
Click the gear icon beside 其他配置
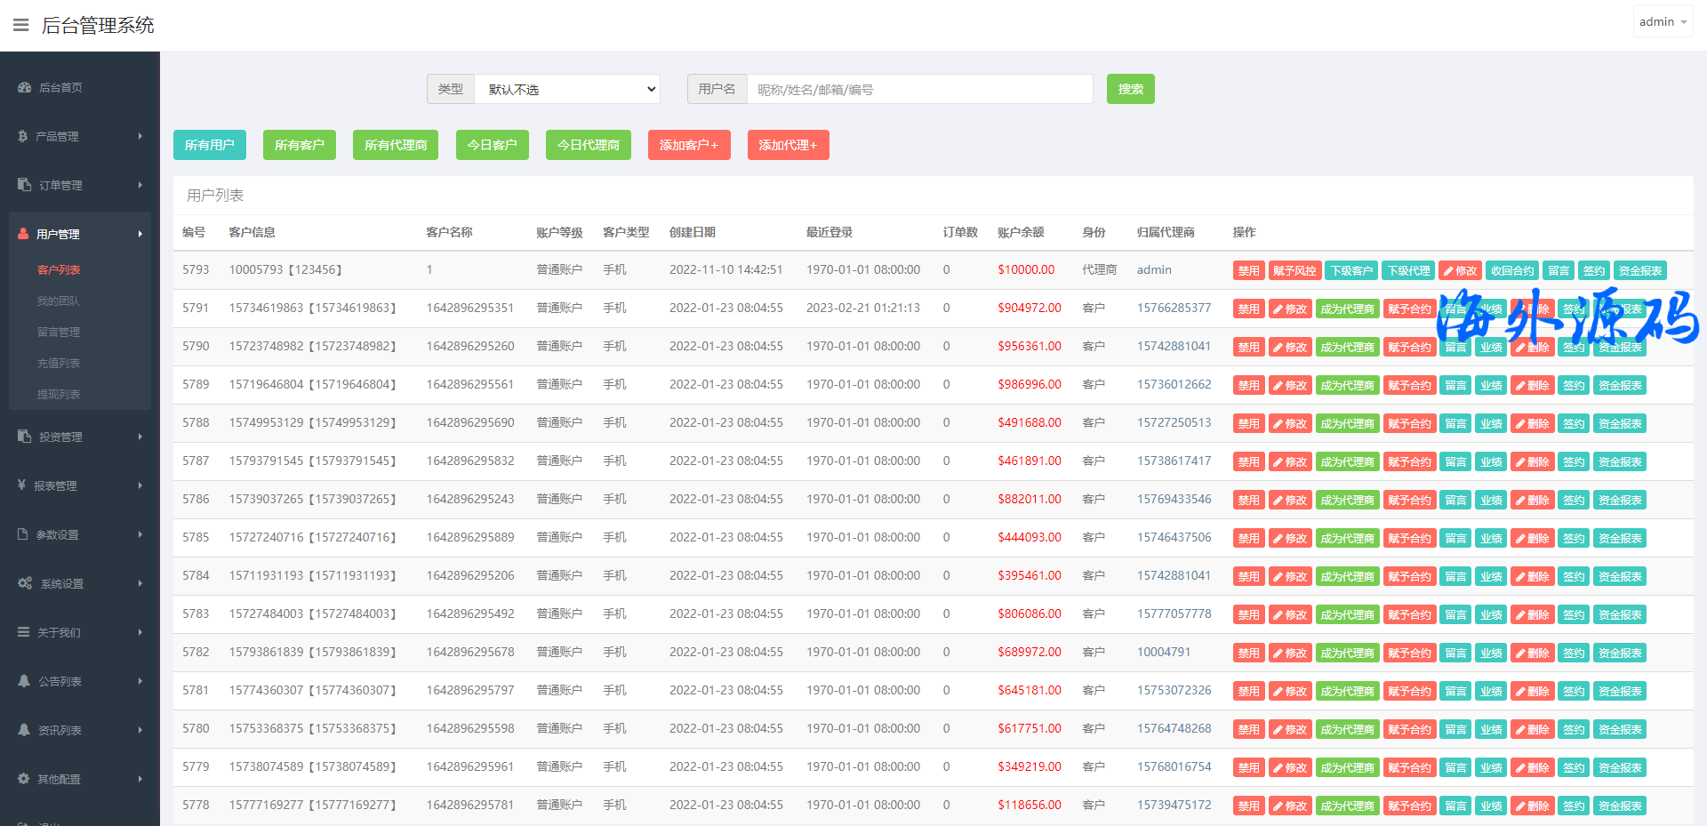pyautogui.click(x=24, y=779)
